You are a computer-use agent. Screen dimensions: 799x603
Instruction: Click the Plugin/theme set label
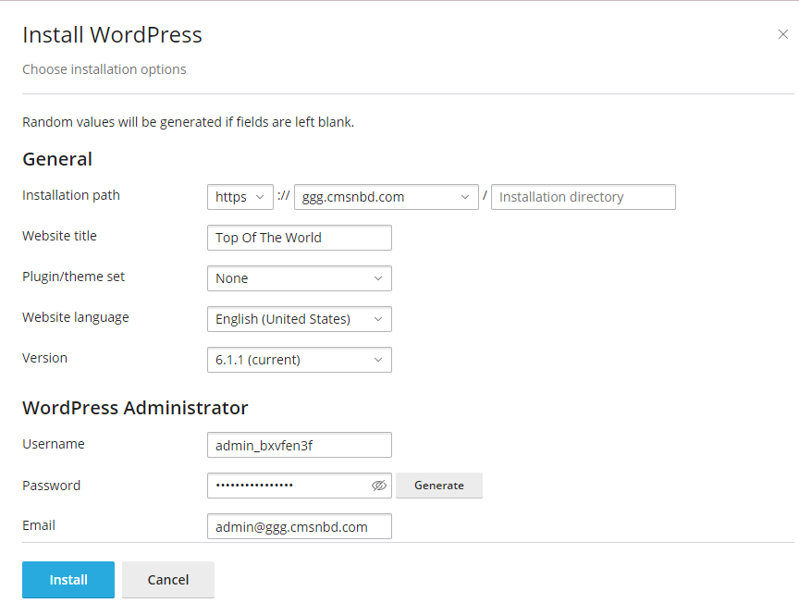[73, 277]
